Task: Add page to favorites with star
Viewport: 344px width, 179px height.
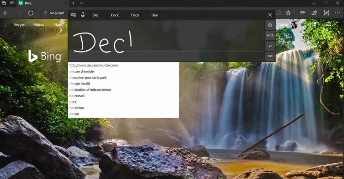Action: pyautogui.click(x=288, y=13)
